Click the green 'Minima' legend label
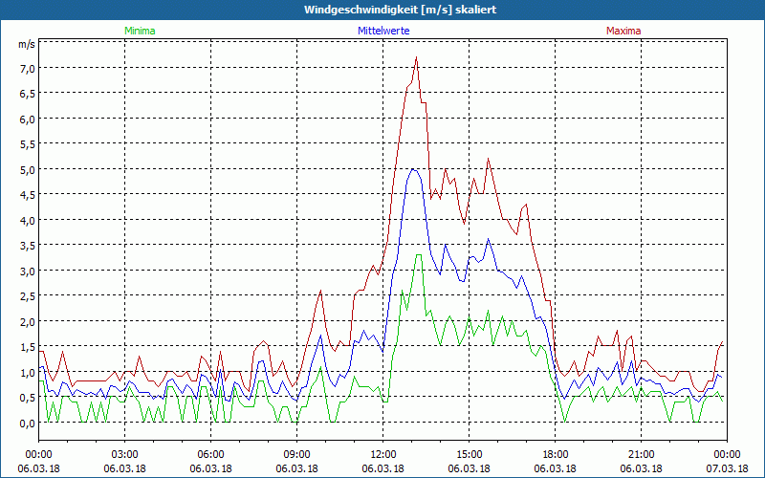 coord(140,31)
